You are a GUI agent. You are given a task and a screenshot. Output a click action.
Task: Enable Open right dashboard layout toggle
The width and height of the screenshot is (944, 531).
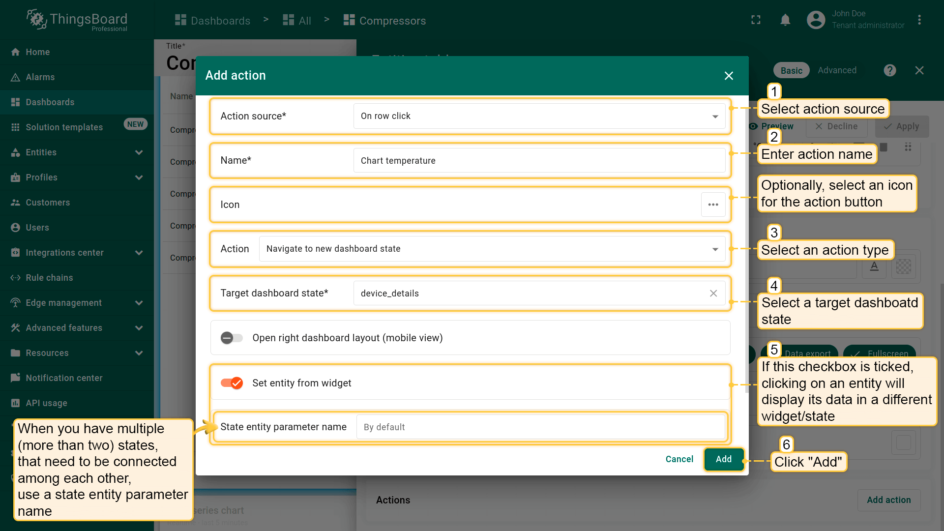[232, 338]
